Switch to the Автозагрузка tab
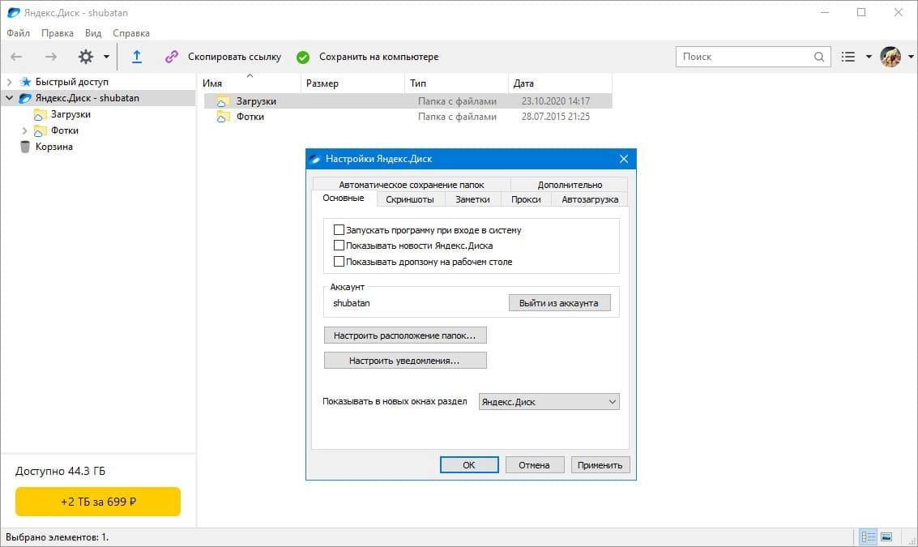This screenshot has width=918, height=547. tap(590, 199)
